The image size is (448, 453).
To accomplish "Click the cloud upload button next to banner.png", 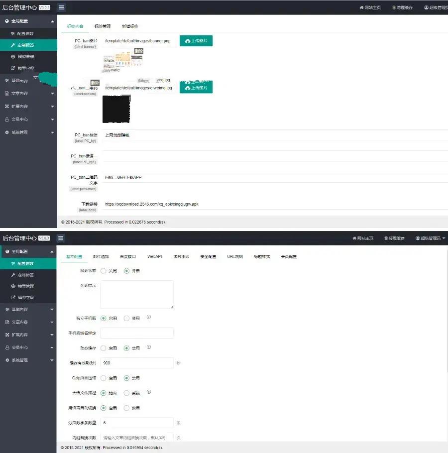I will (196, 41).
